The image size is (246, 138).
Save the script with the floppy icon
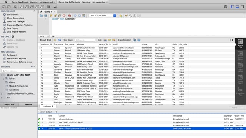[x=45, y=16]
